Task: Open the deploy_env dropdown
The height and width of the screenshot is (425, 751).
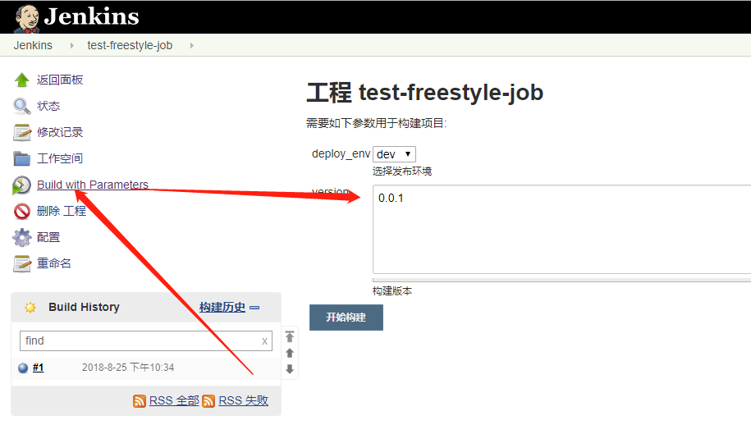Action: point(394,154)
